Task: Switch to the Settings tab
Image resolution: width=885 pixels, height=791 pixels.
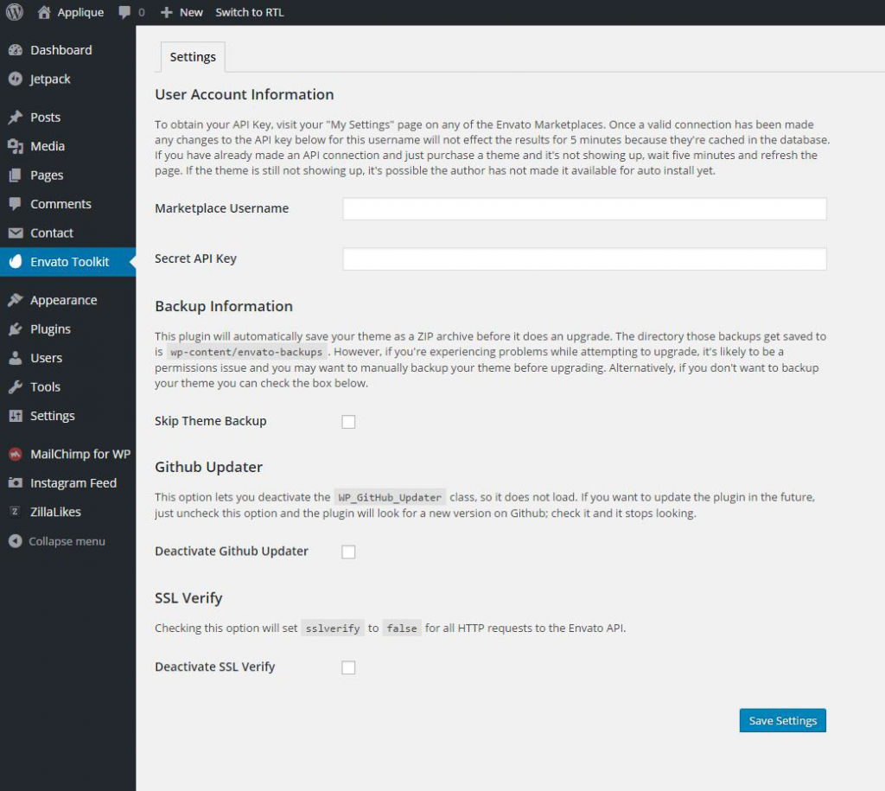Action: click(192, 56)
